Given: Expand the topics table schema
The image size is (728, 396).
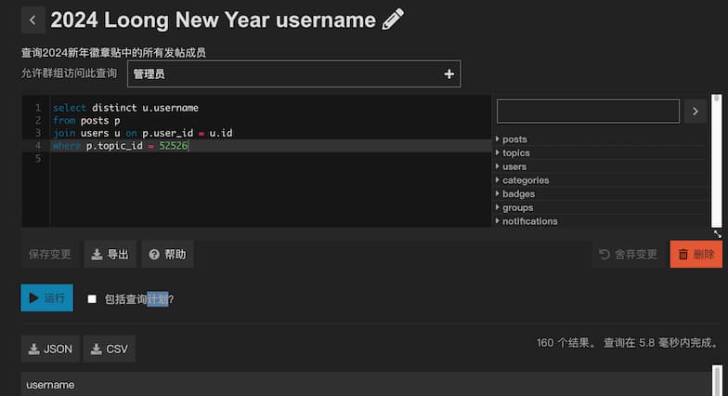Looking at the screenshot, I should pyautogui.click(x=515, y=152).
